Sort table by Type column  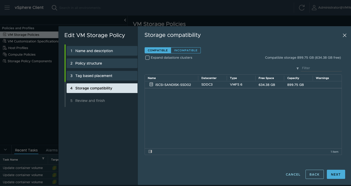pos(233,78)
